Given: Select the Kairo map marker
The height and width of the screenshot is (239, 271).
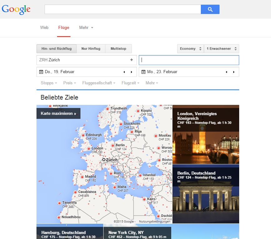Looking at the screenshot, I should pos(144,199).
